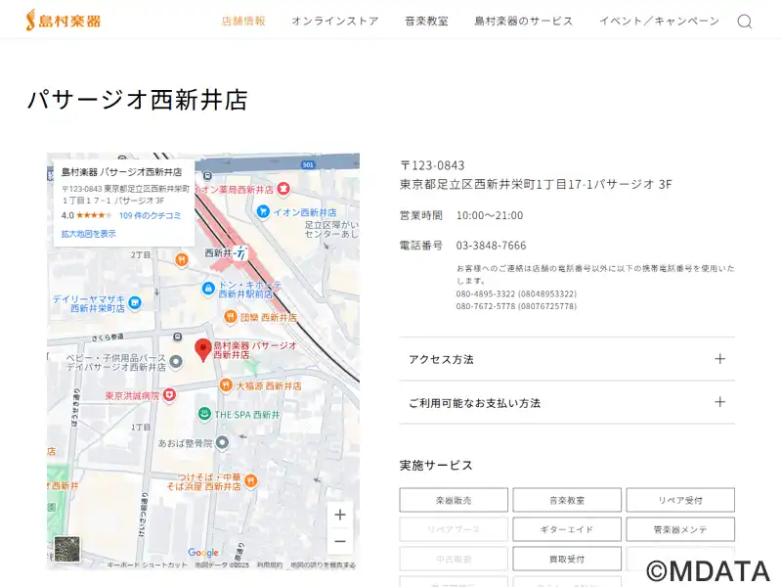Select イベント/キャンペーン menu item
The width and height of the screenshot is (782, 587).
click(x=659, y=21)
